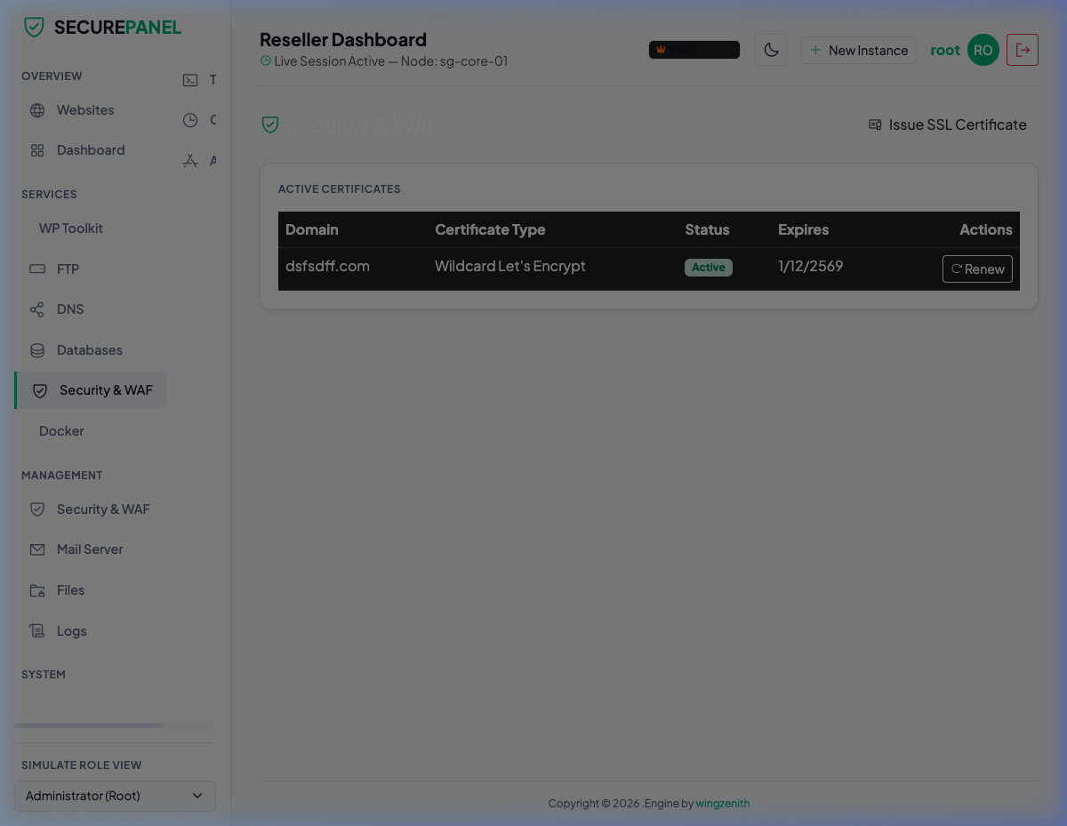The width and height of the screenshot is (1067, 826).
Task: Toggle dark mode with the moon button
Action: click(x=771, y=50)
